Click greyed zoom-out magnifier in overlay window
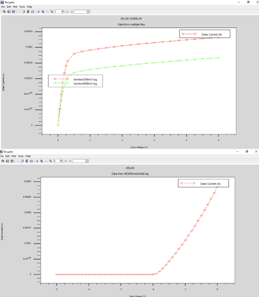This screenshot has height=297, width=259. (x=48, y=12)
